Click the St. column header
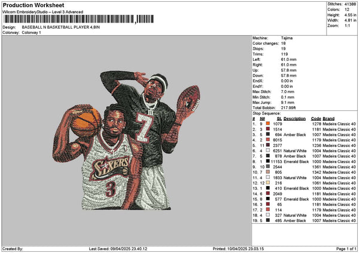Image resolution: width=359 pixels, height=253 pixels. click(x=279, y=119)
